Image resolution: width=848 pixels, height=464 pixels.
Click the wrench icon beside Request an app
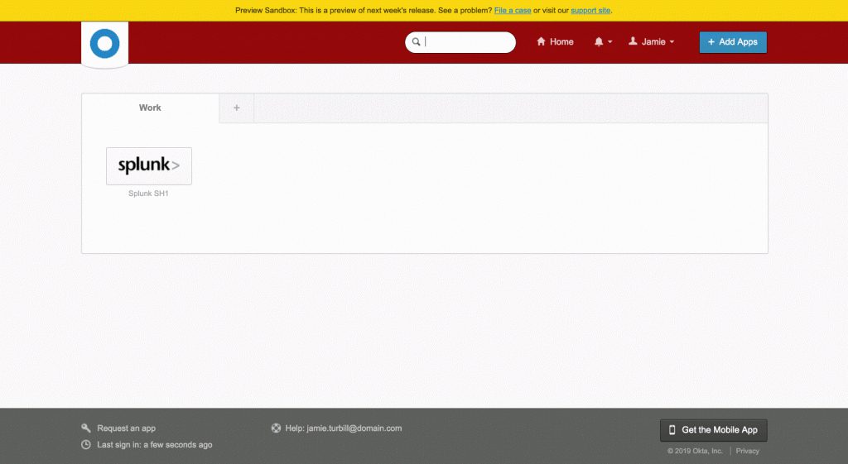[x=86, y=428]
